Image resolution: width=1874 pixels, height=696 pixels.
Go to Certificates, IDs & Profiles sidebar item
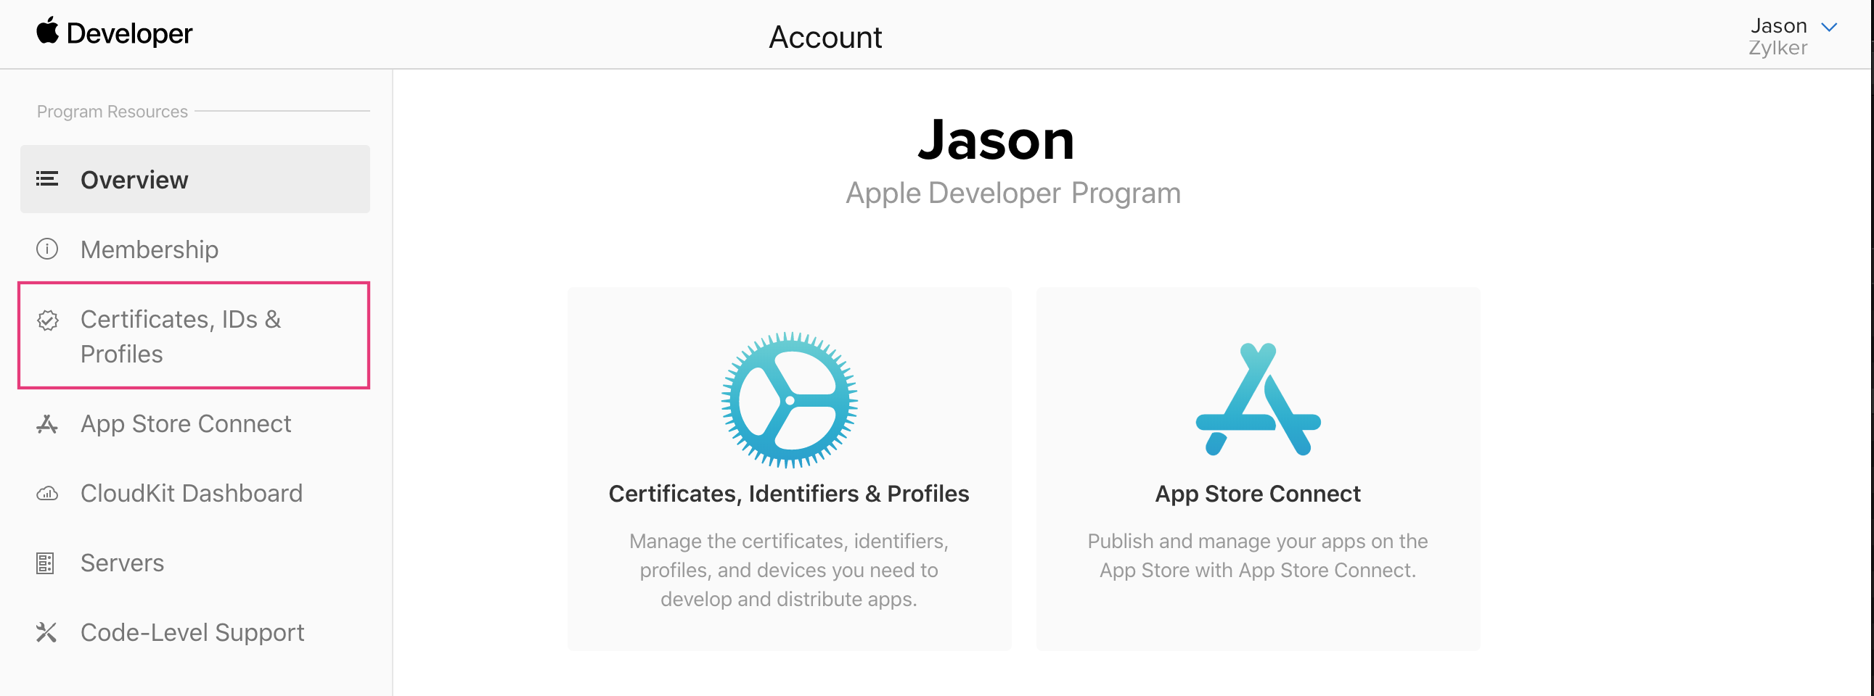tap(181, 336)
